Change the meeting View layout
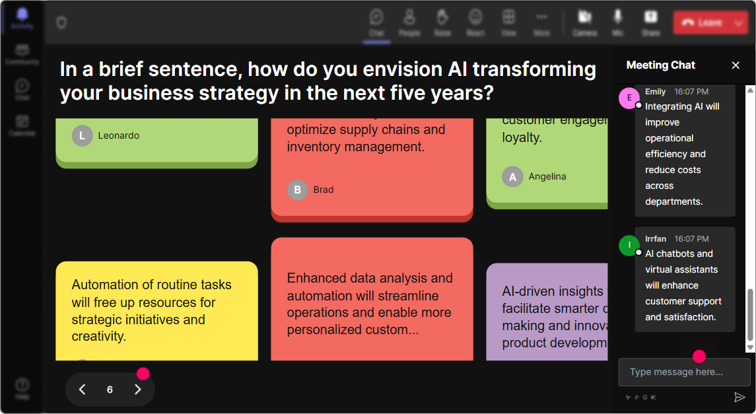The image size is (756, 414). click(508, 22)
